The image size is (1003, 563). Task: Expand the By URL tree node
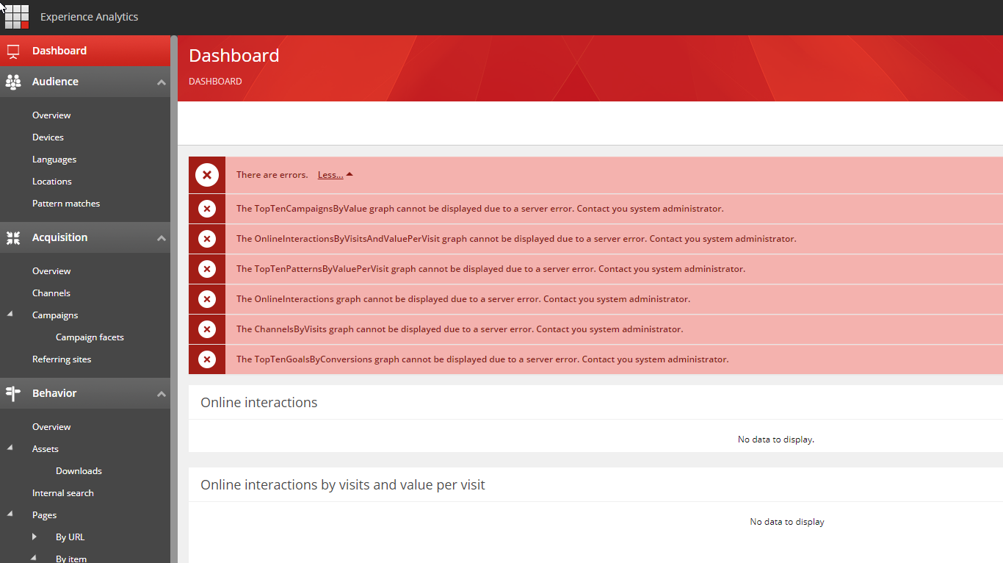34,537
